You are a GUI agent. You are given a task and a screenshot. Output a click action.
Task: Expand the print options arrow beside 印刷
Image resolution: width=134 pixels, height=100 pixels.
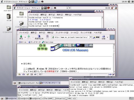[108, 37]
